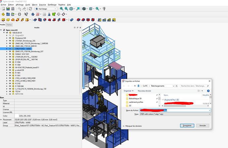
Task: Click the Additive loft icon
Action: pyautogui.click(x=13, y=20)
